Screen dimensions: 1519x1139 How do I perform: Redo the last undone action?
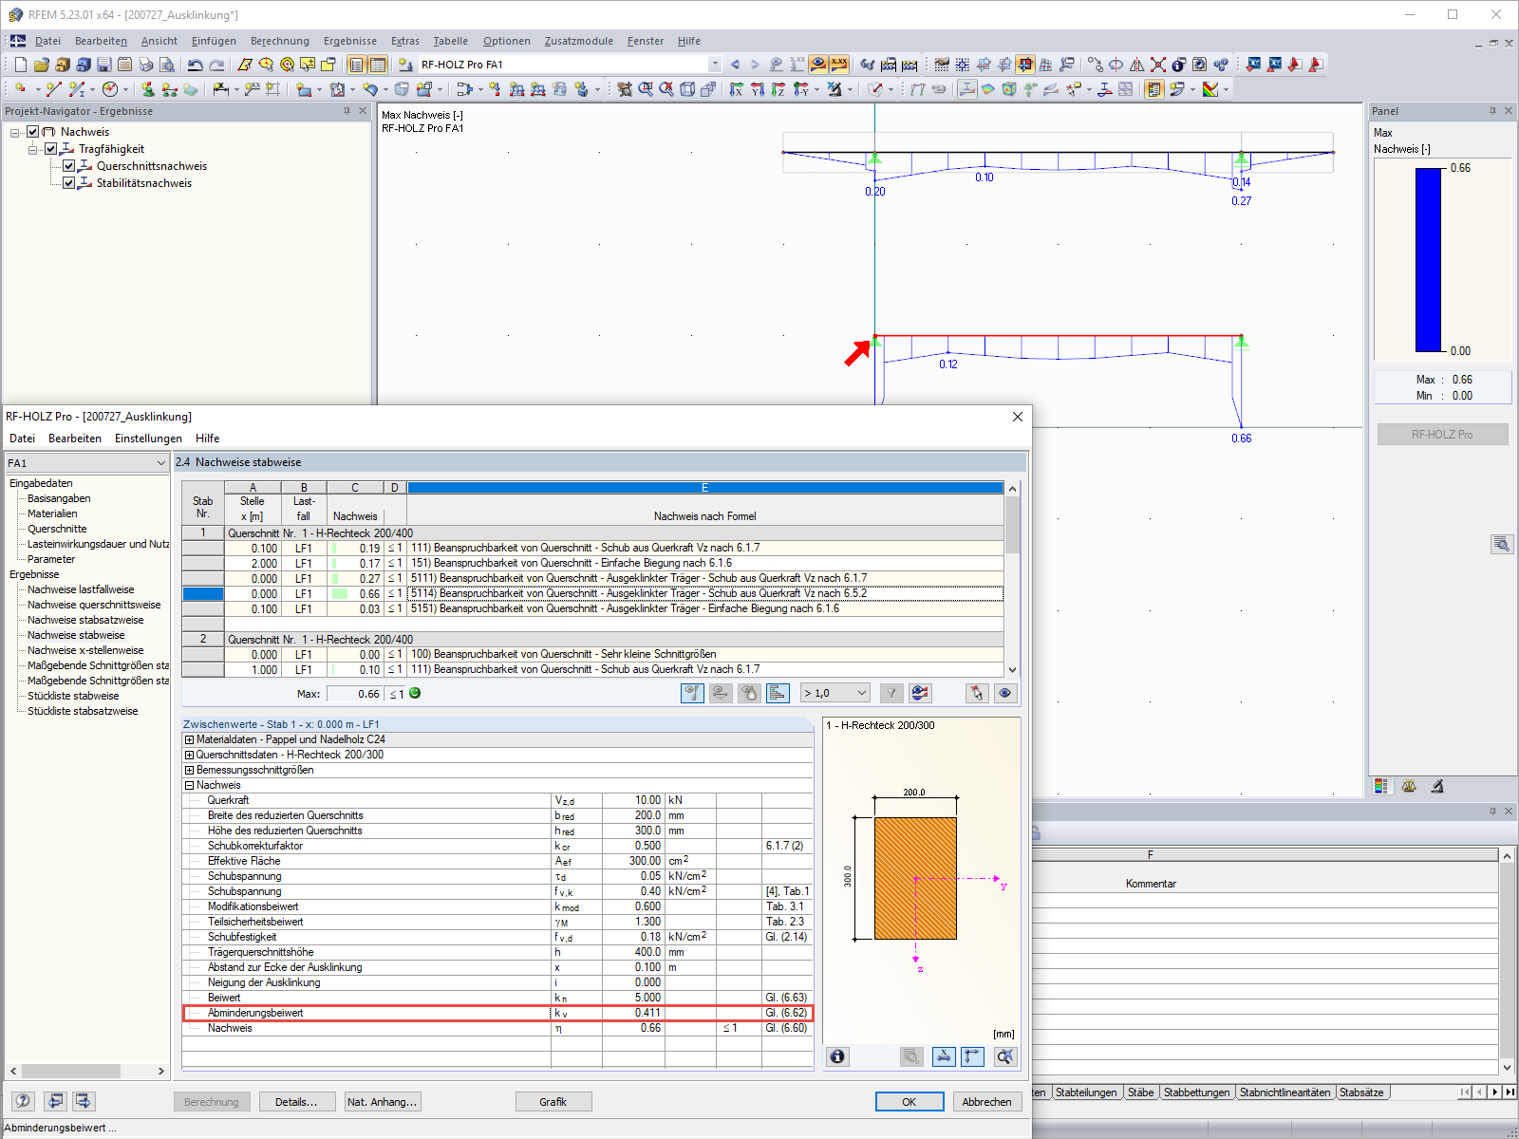click(x=216, y=65)
